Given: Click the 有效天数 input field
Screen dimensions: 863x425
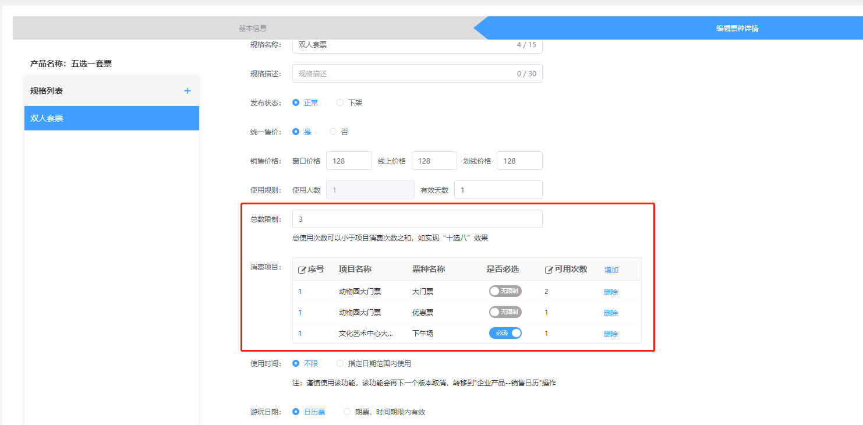Looking at the screenshot, I should click(x=498, y=190).
